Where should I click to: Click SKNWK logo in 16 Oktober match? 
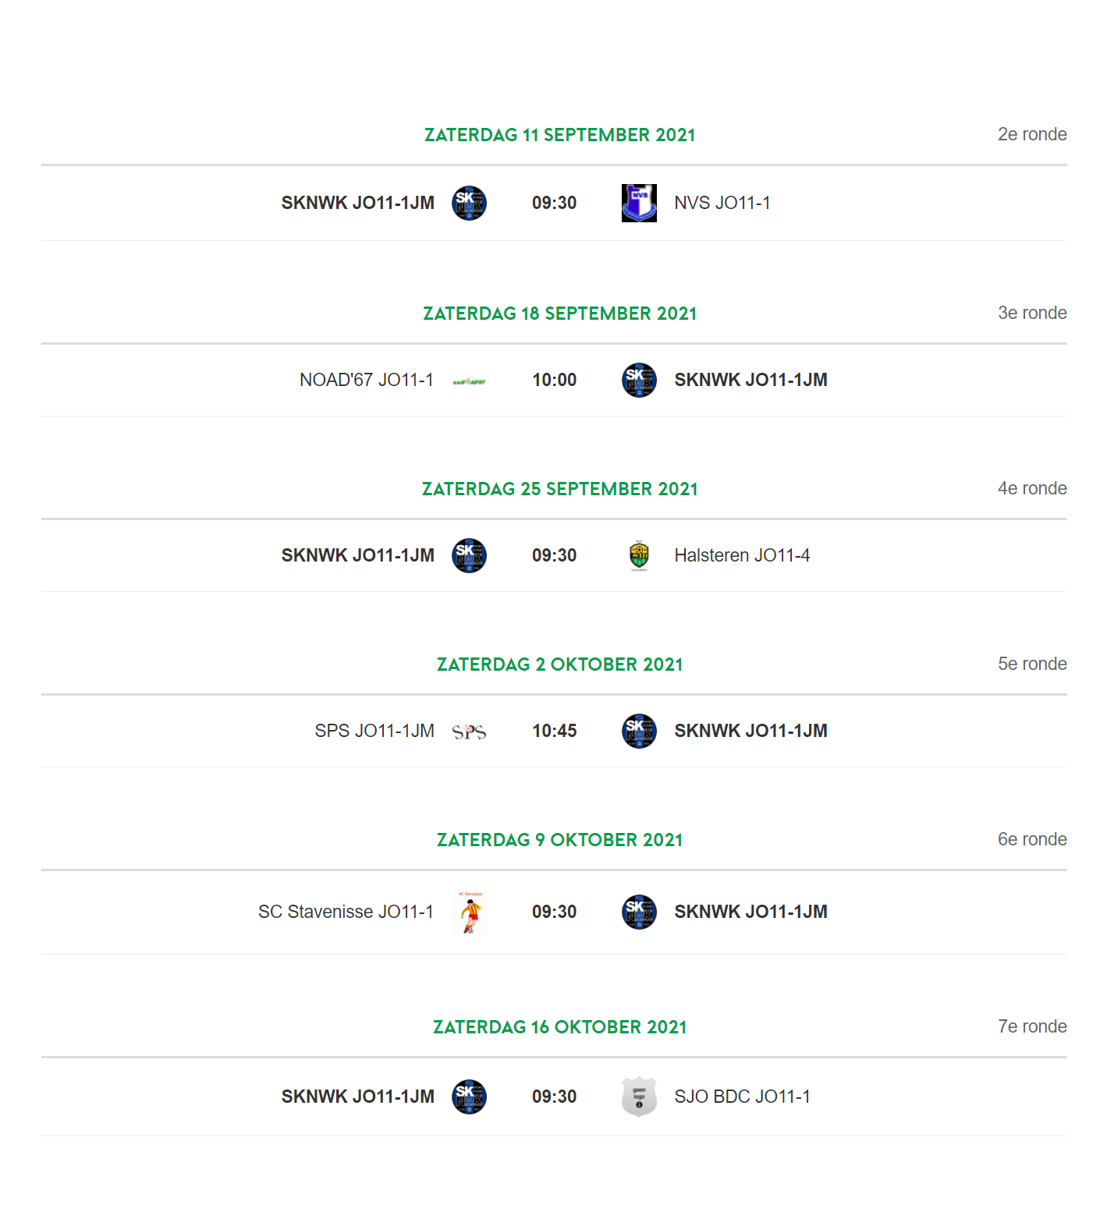(x=469, y=1097)
